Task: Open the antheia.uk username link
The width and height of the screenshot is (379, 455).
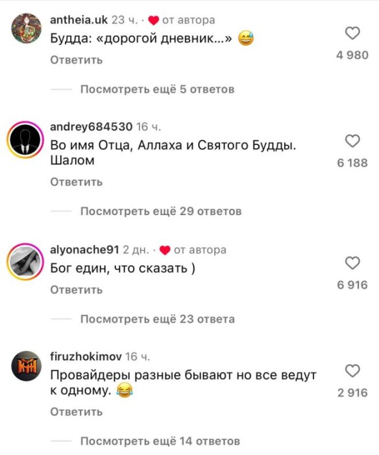Action: tap(79, 20)
